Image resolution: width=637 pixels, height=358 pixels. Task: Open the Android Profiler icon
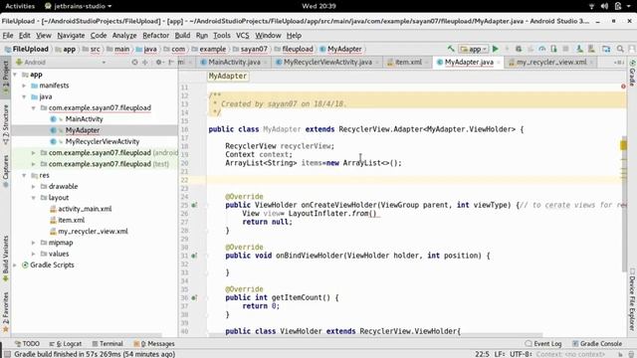coord(541,49)
